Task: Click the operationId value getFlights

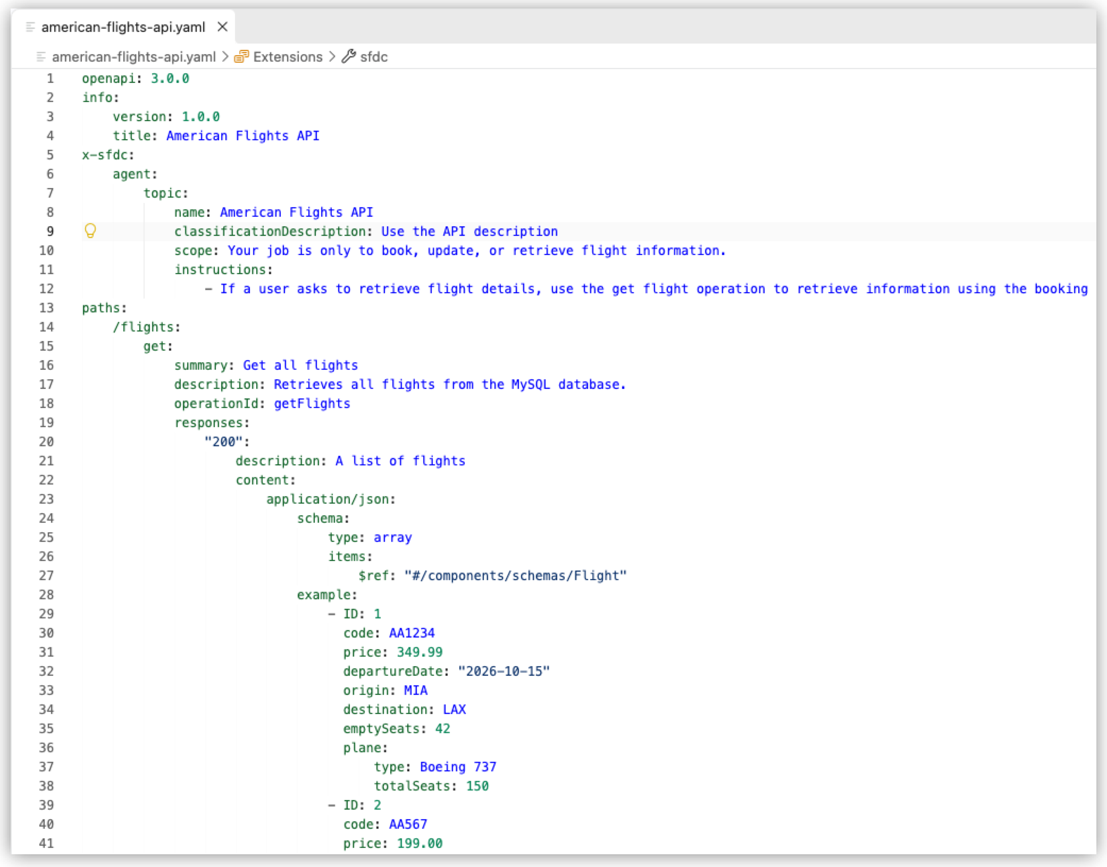Action: click(x=312, y=404)
